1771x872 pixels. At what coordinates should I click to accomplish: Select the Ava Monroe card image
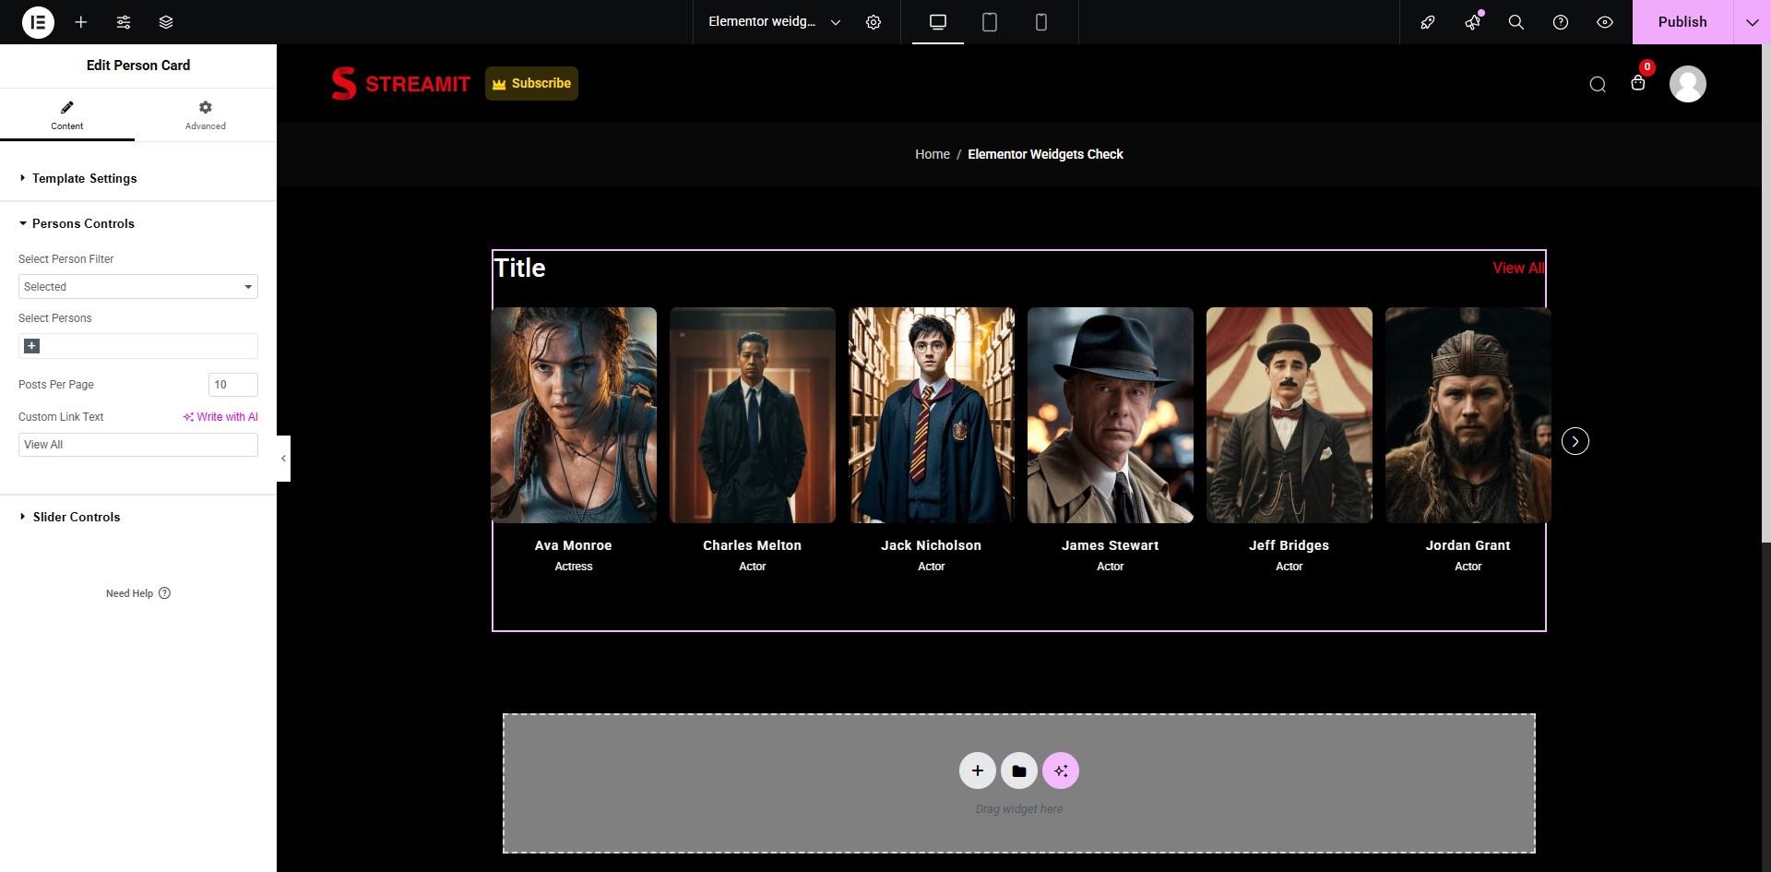point(574,415)
